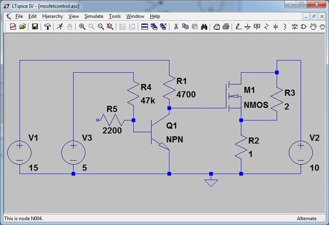
Task: Click resistor R4 value 47k
Action: (x=148, y=101)
